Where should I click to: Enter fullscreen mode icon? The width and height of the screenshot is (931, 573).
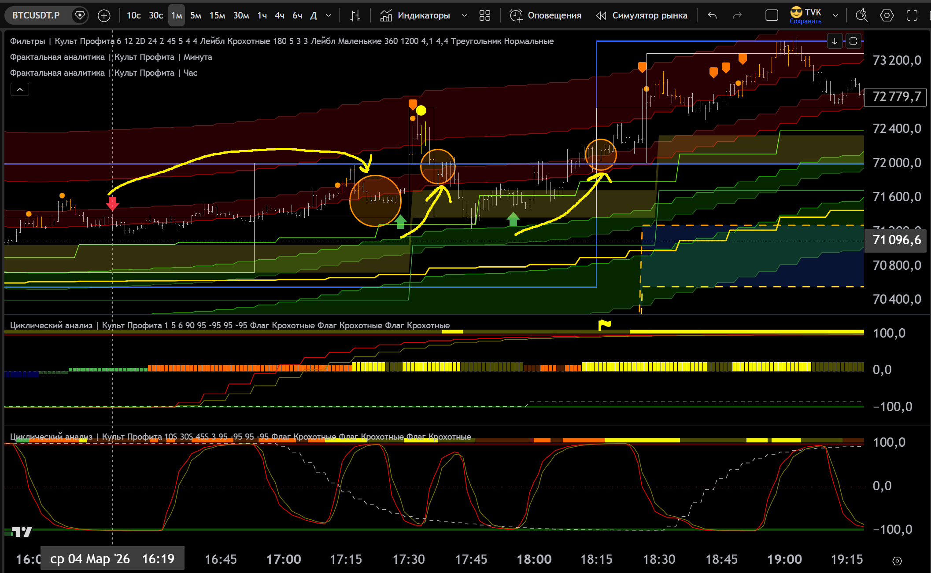point(912,16)
